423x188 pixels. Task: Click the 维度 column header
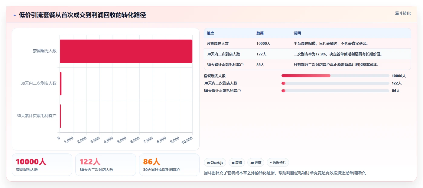[210, 33]
